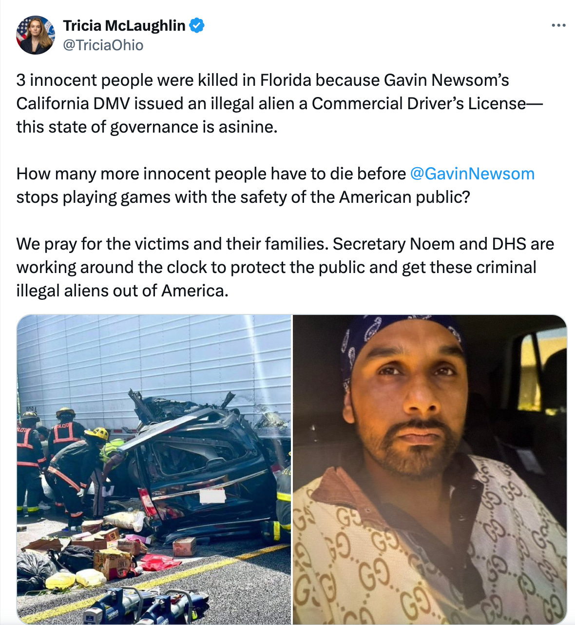The width and height of the screenshot is (575, 625).
Task: Click the paragraph beginning "How many more"
Action: (x=275, y=185)
